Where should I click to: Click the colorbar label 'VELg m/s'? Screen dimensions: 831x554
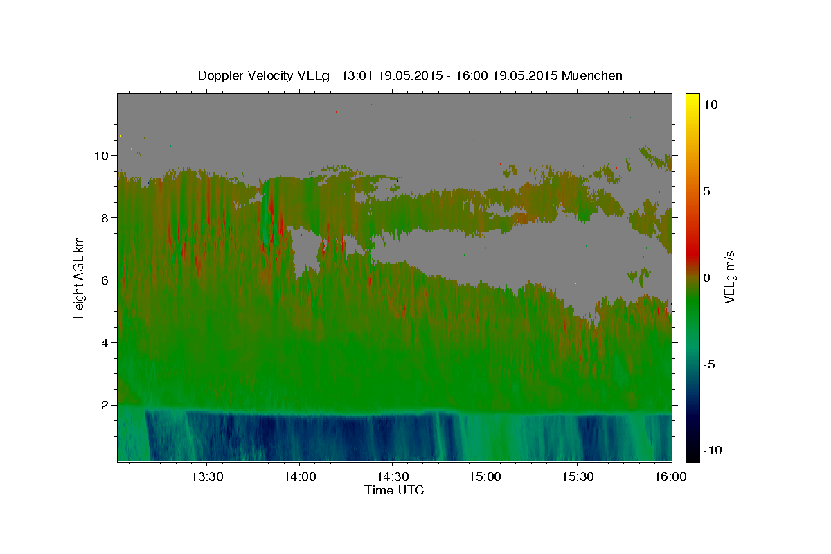(x=729, y=277)
